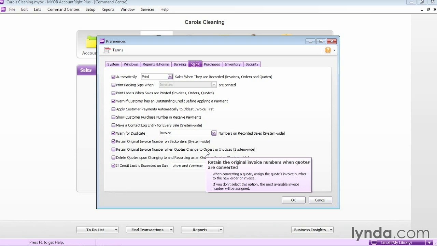Select the Sales preferences tab
This screenshot has height=246, width=437.
(x=195, y=64)
